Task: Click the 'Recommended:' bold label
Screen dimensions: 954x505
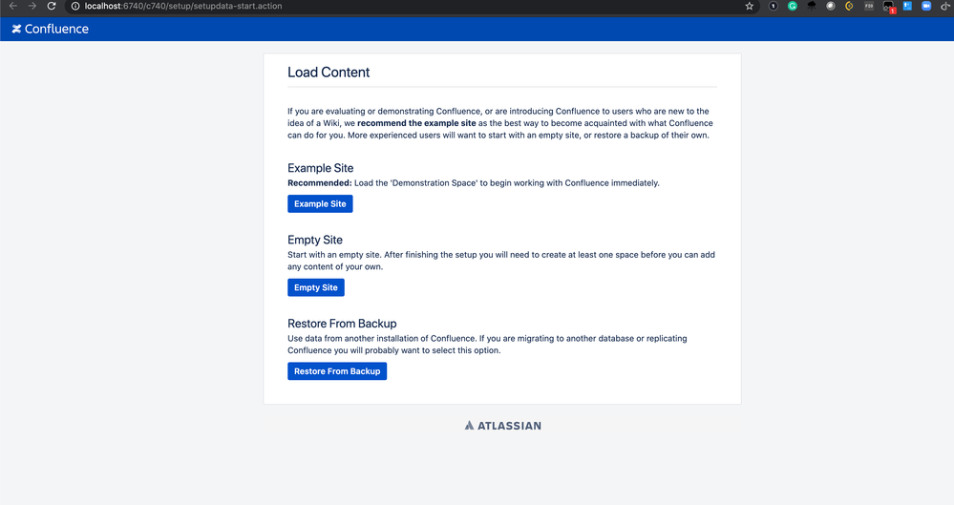Action: coord(319,183)
